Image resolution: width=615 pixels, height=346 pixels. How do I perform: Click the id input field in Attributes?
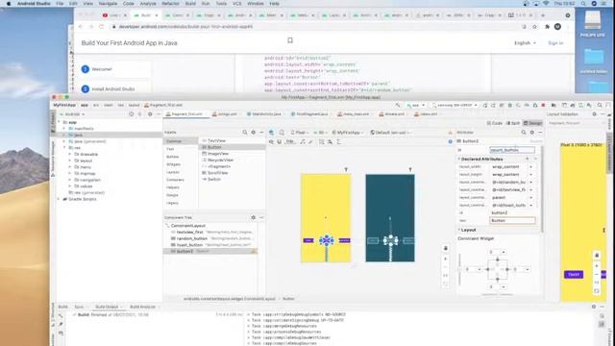pos(512,150)
